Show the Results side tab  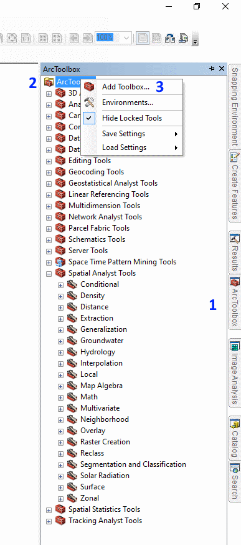[x=235, y=252]
